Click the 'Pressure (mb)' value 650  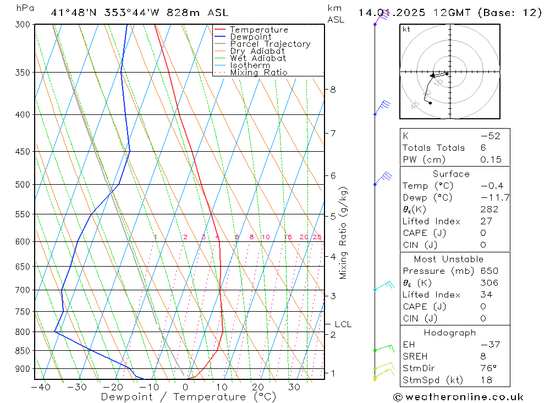pyautogui.click(x=490, y=271)
